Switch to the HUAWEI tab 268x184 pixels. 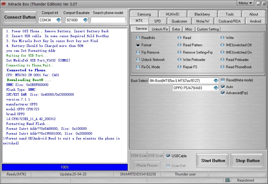[x=173, y=14]
